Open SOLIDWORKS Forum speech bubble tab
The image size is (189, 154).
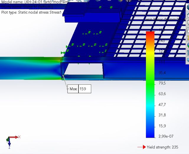tap(188, 60)
